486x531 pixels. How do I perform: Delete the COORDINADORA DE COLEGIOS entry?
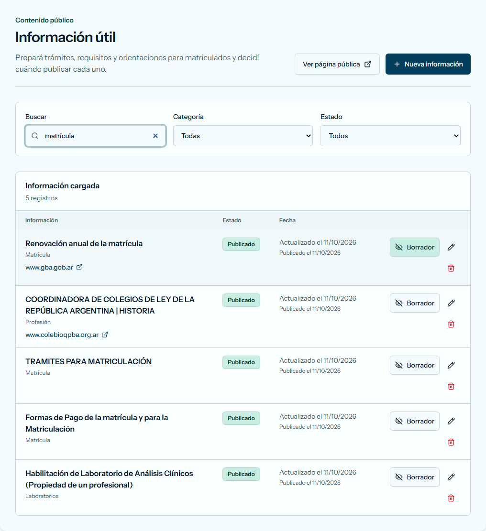tap(451, 324)
